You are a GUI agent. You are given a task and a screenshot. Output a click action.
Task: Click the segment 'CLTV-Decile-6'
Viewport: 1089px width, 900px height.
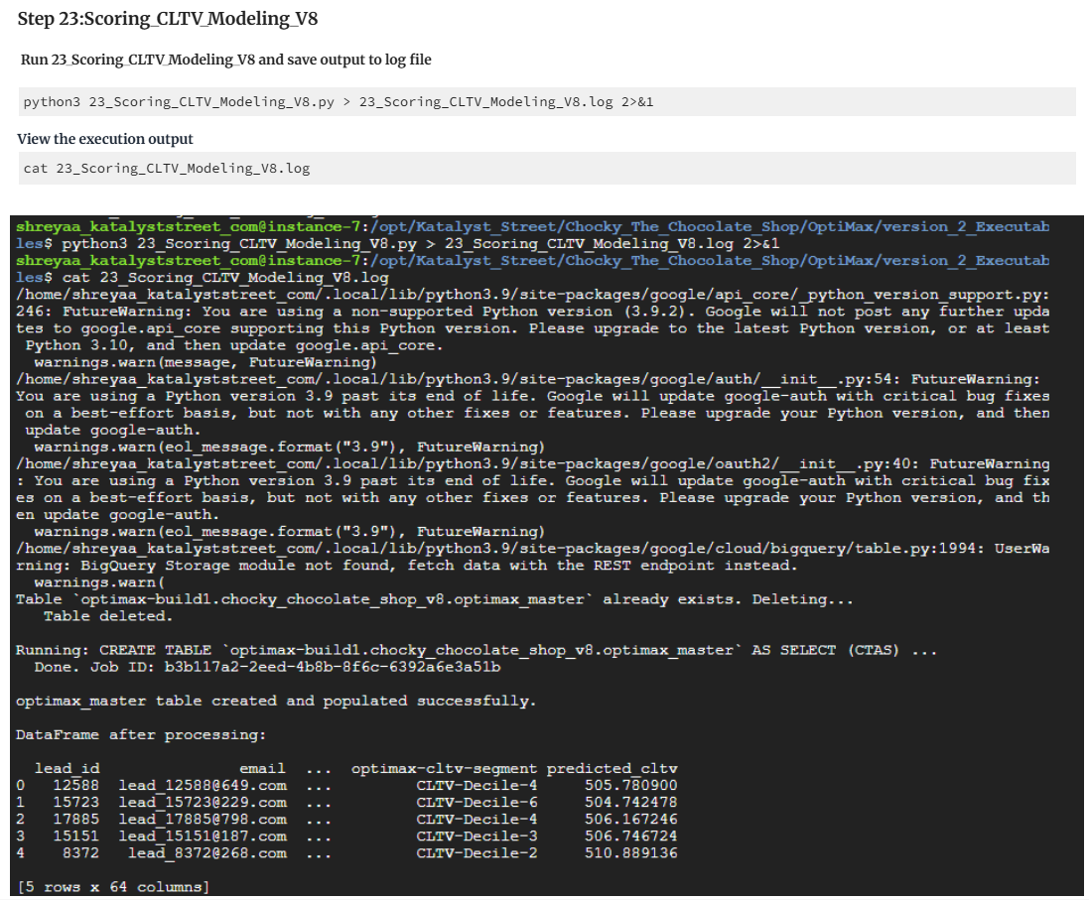tap(476, 802)
